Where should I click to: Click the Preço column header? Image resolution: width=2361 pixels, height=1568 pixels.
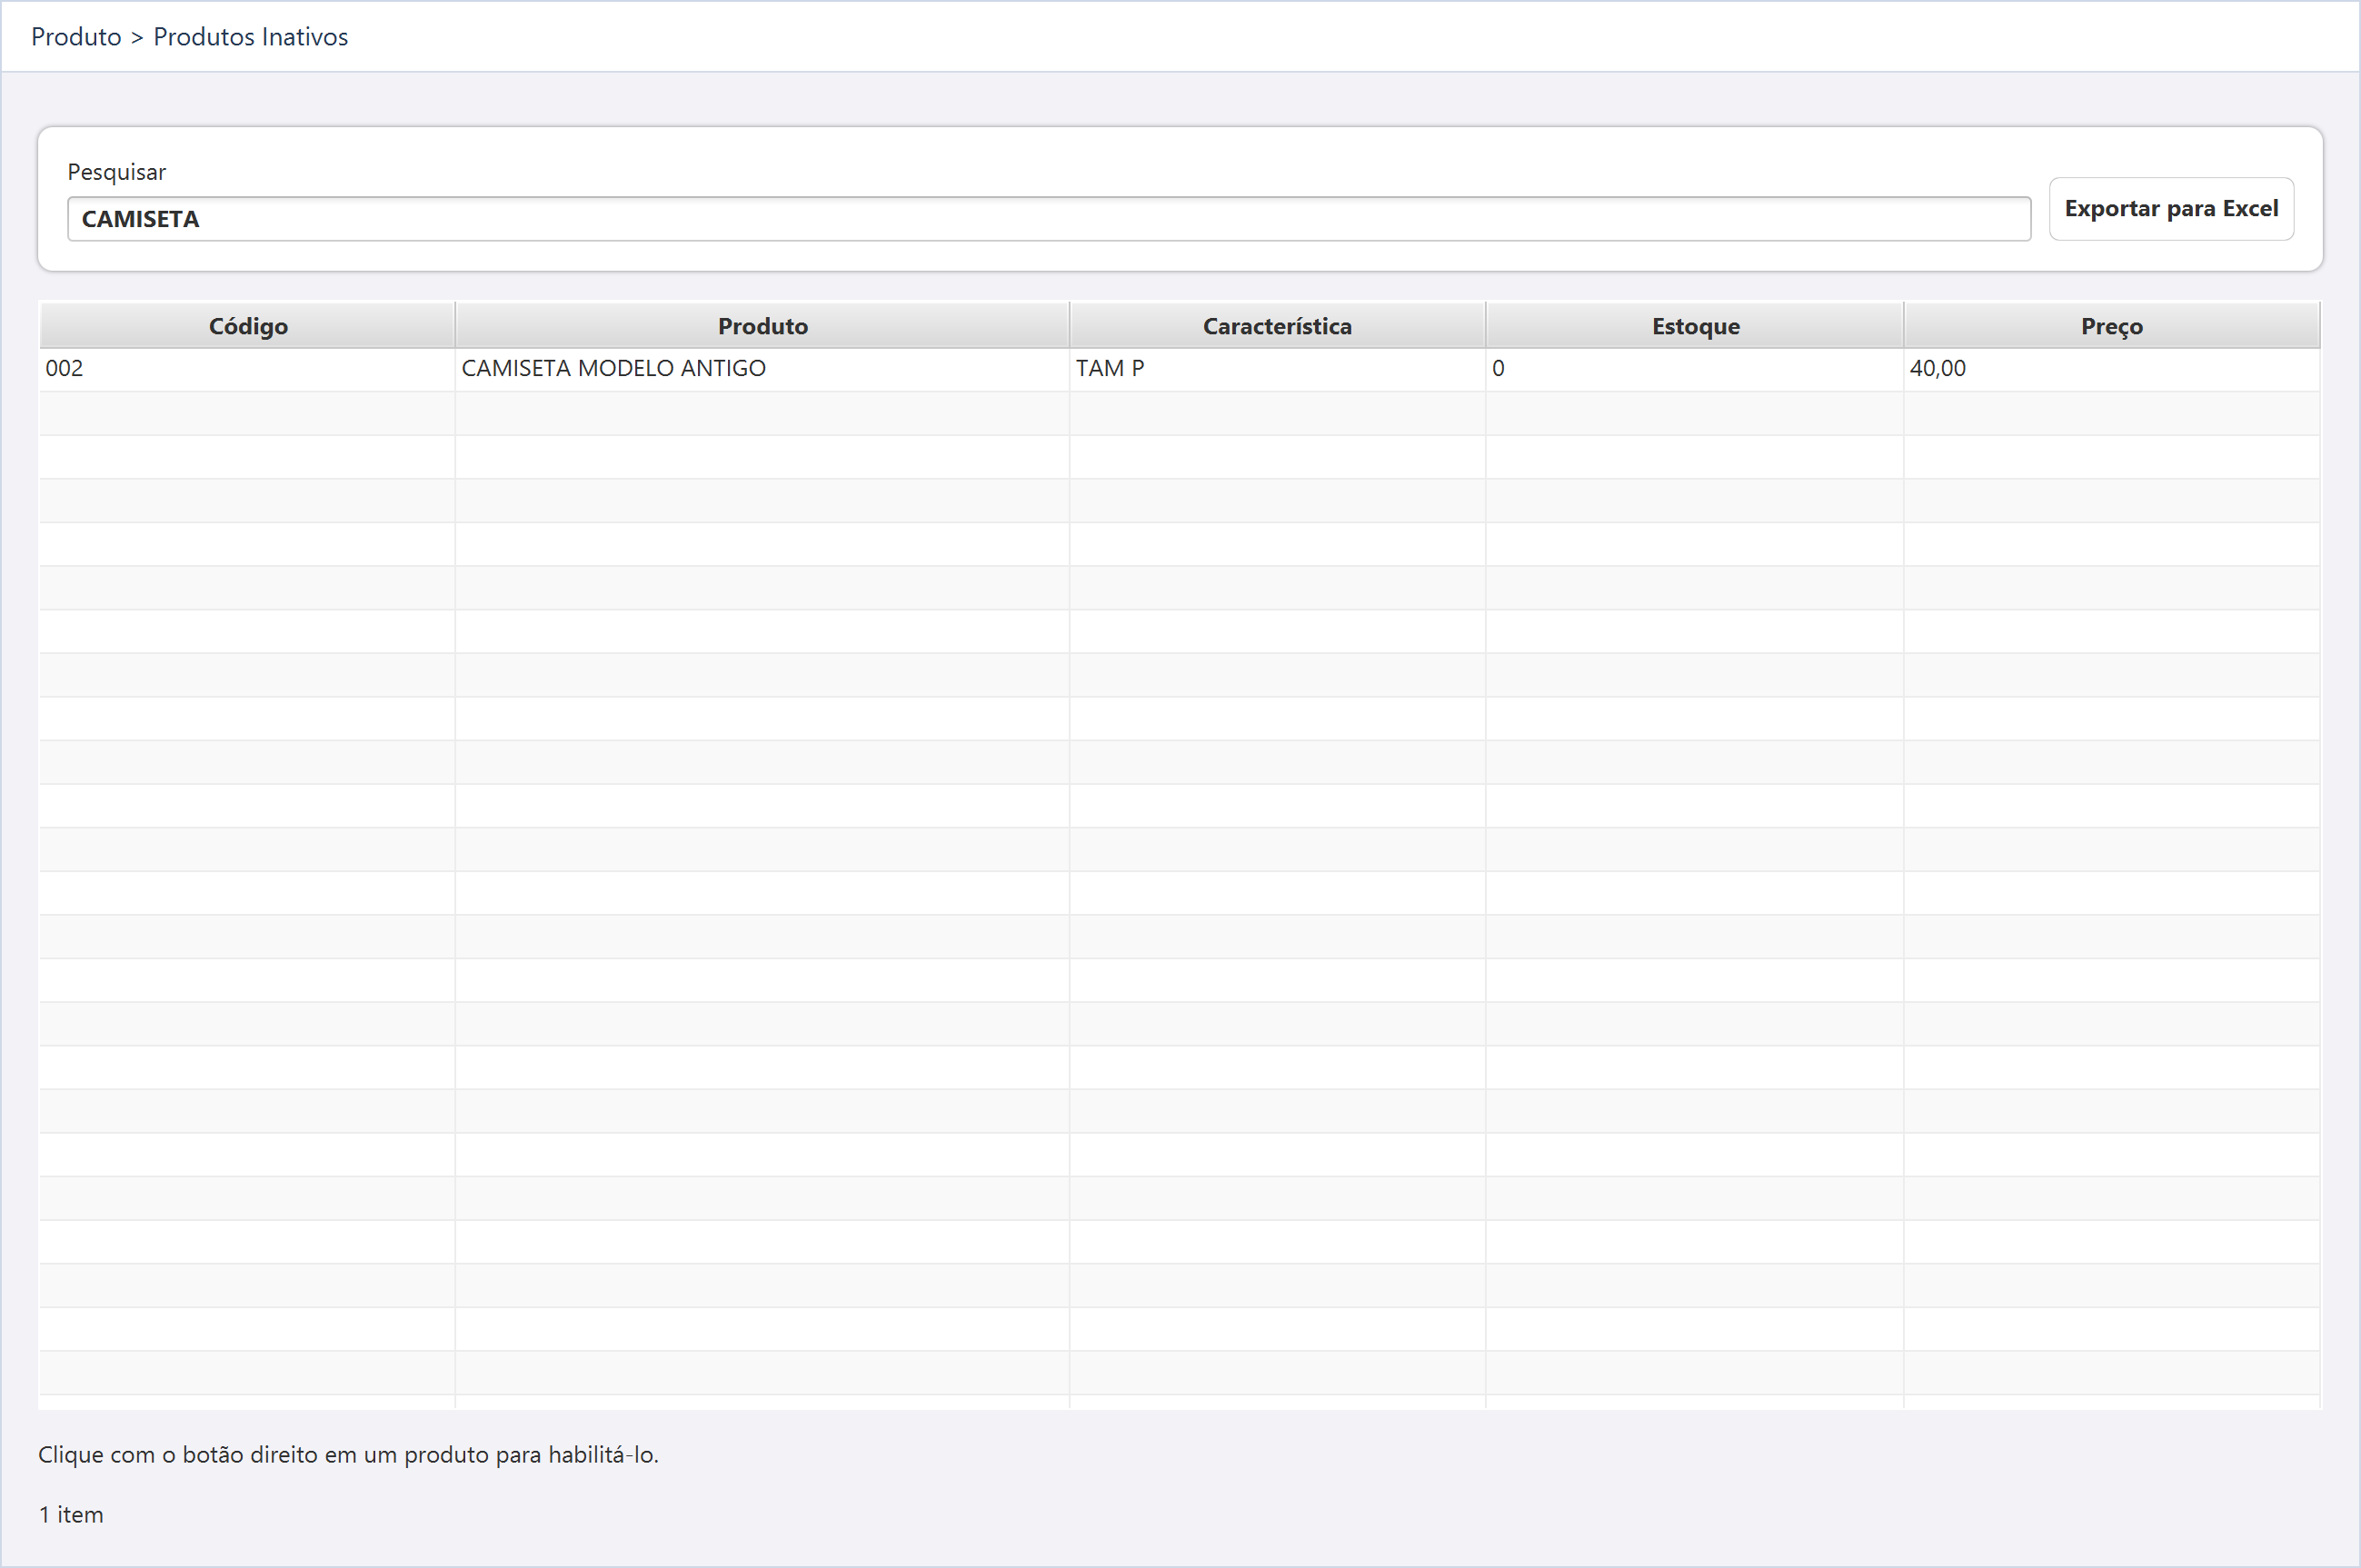coord(2112,326)
